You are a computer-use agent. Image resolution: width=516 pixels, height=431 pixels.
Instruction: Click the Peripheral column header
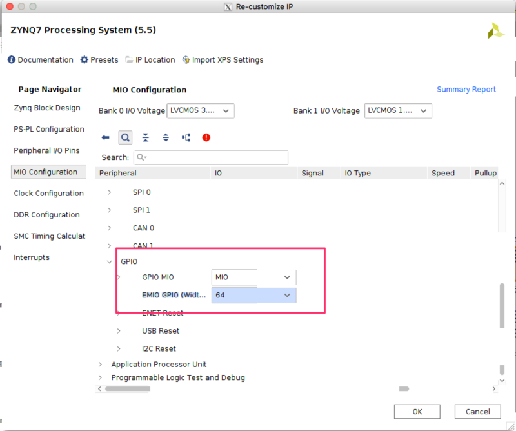tap(153, 173)
